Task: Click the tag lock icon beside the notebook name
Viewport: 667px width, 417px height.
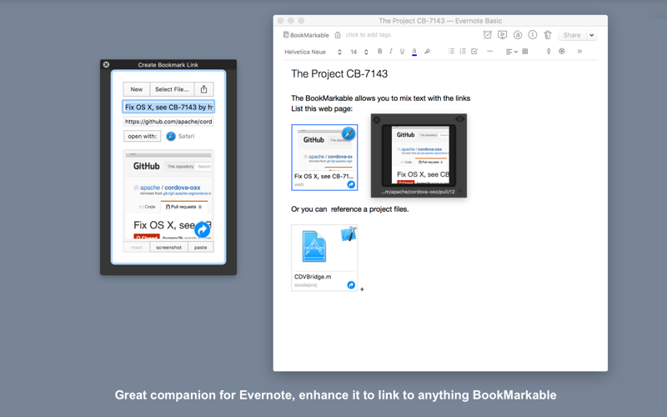Action: coord(338,35)
